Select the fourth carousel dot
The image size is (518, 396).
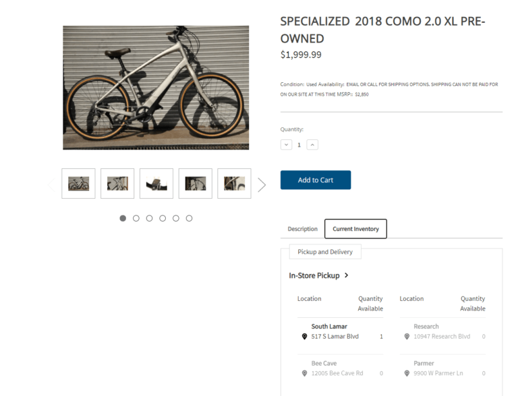(x=163, y=218)
